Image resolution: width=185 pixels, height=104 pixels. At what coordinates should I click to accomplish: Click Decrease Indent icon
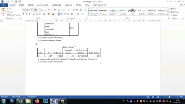[x=74, y=10]
